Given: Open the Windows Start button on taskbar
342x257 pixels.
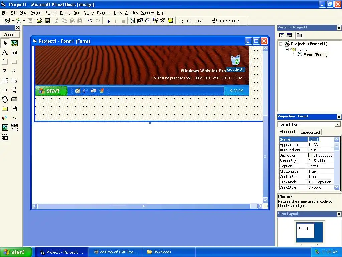Looking at the screenshot, I should point(16,252).
